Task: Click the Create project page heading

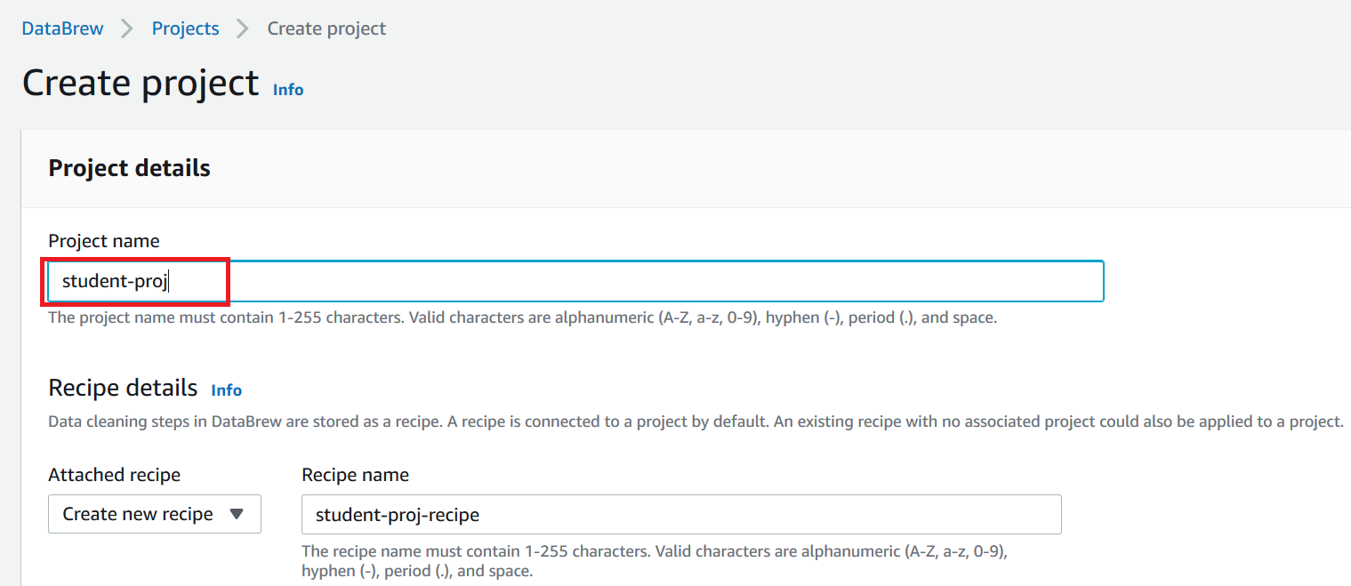Action: [141, 83]
